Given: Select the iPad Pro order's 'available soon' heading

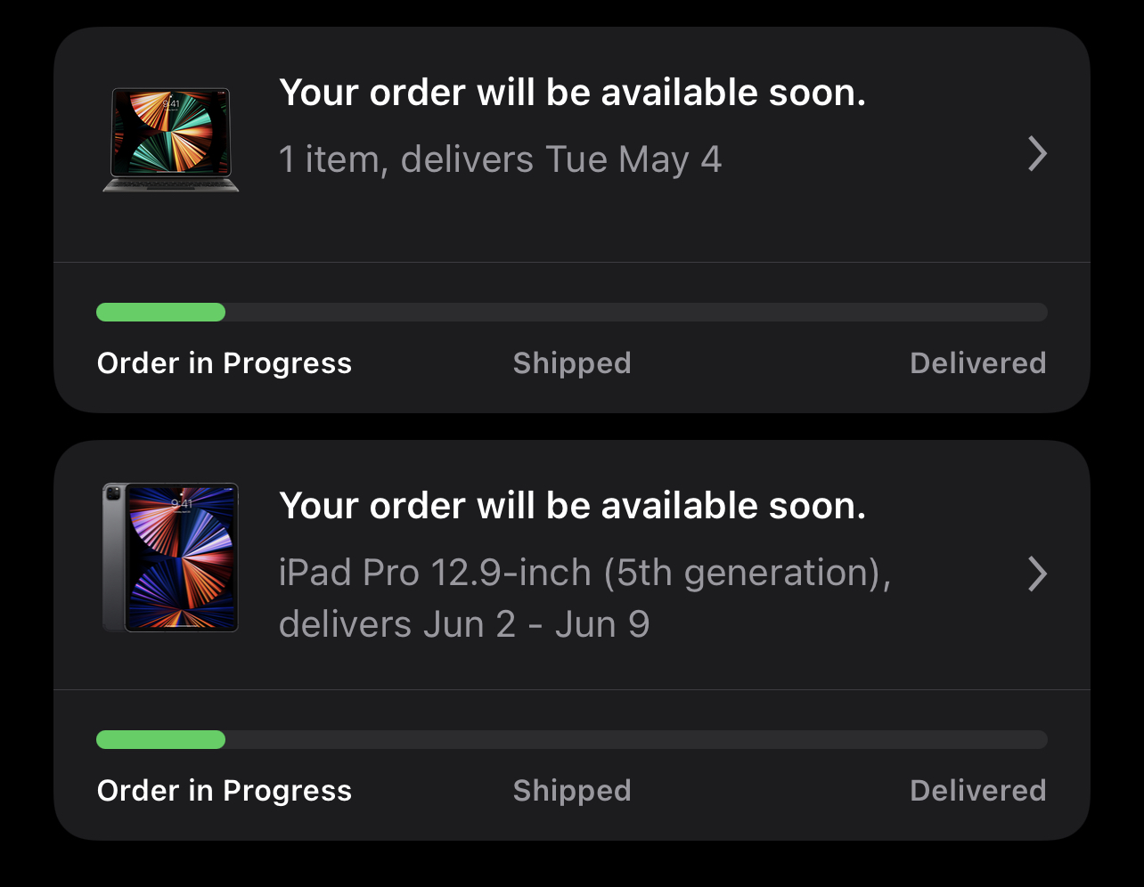Looking at the screenshot, I should pyautogui.click(x=572, y=506).
